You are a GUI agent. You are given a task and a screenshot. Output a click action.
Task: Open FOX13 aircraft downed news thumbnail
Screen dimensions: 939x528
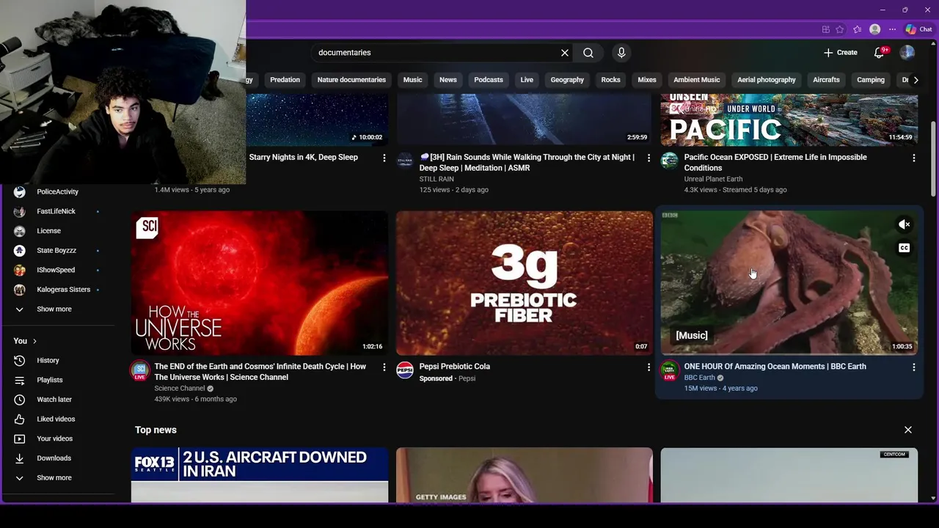click(260, 475)
